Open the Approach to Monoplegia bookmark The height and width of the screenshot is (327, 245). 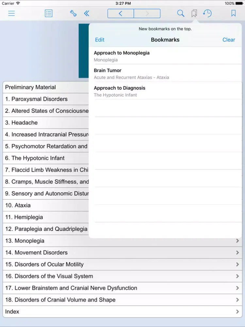pyautogui.click(x=165, y=56)
